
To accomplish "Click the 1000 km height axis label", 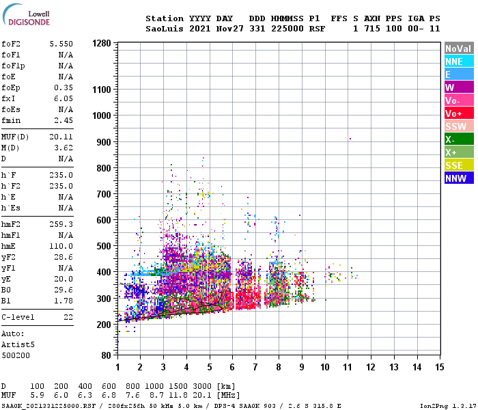I will click(102, 115).
